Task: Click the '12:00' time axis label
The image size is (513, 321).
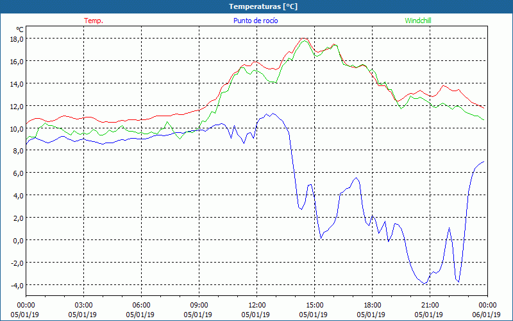Action: click(x=256, y=306)
